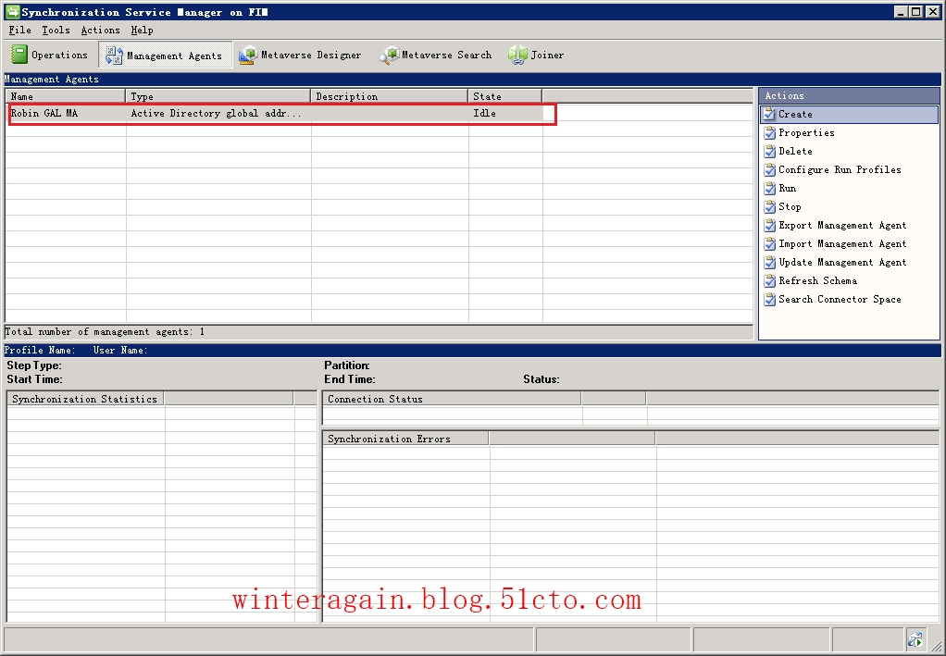Image resolution: width=946 pixels, height=656 pixels.
Task: Click the application title bar icon
Action: [11, 11]
